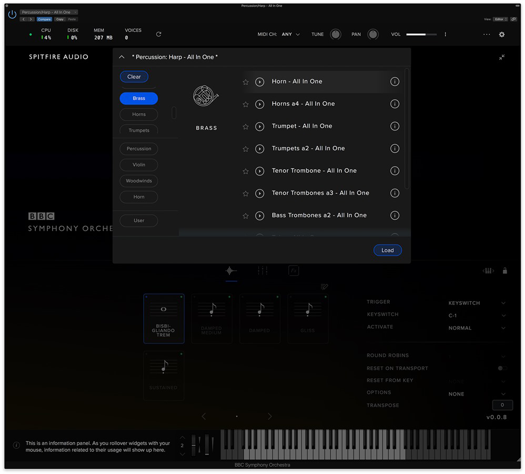Adjust the VOL slider
This screenshot has height=474, width=525.
coord(421,34)
